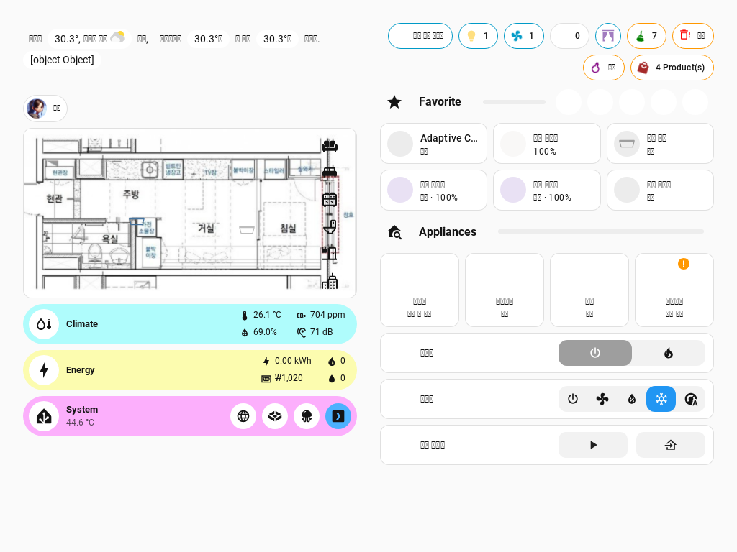
Task: Click the globe icon in System card
Action: tap(243, 416)
